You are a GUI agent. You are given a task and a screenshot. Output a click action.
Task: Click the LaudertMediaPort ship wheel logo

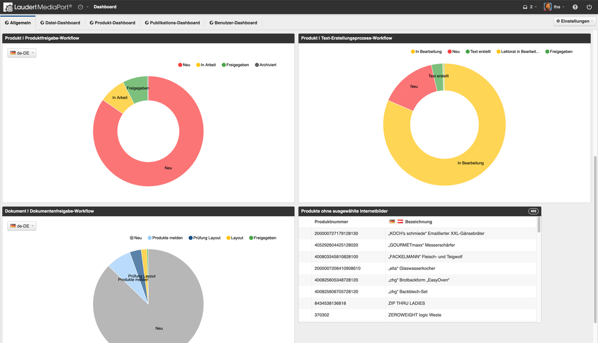click(x=8, y=7)
